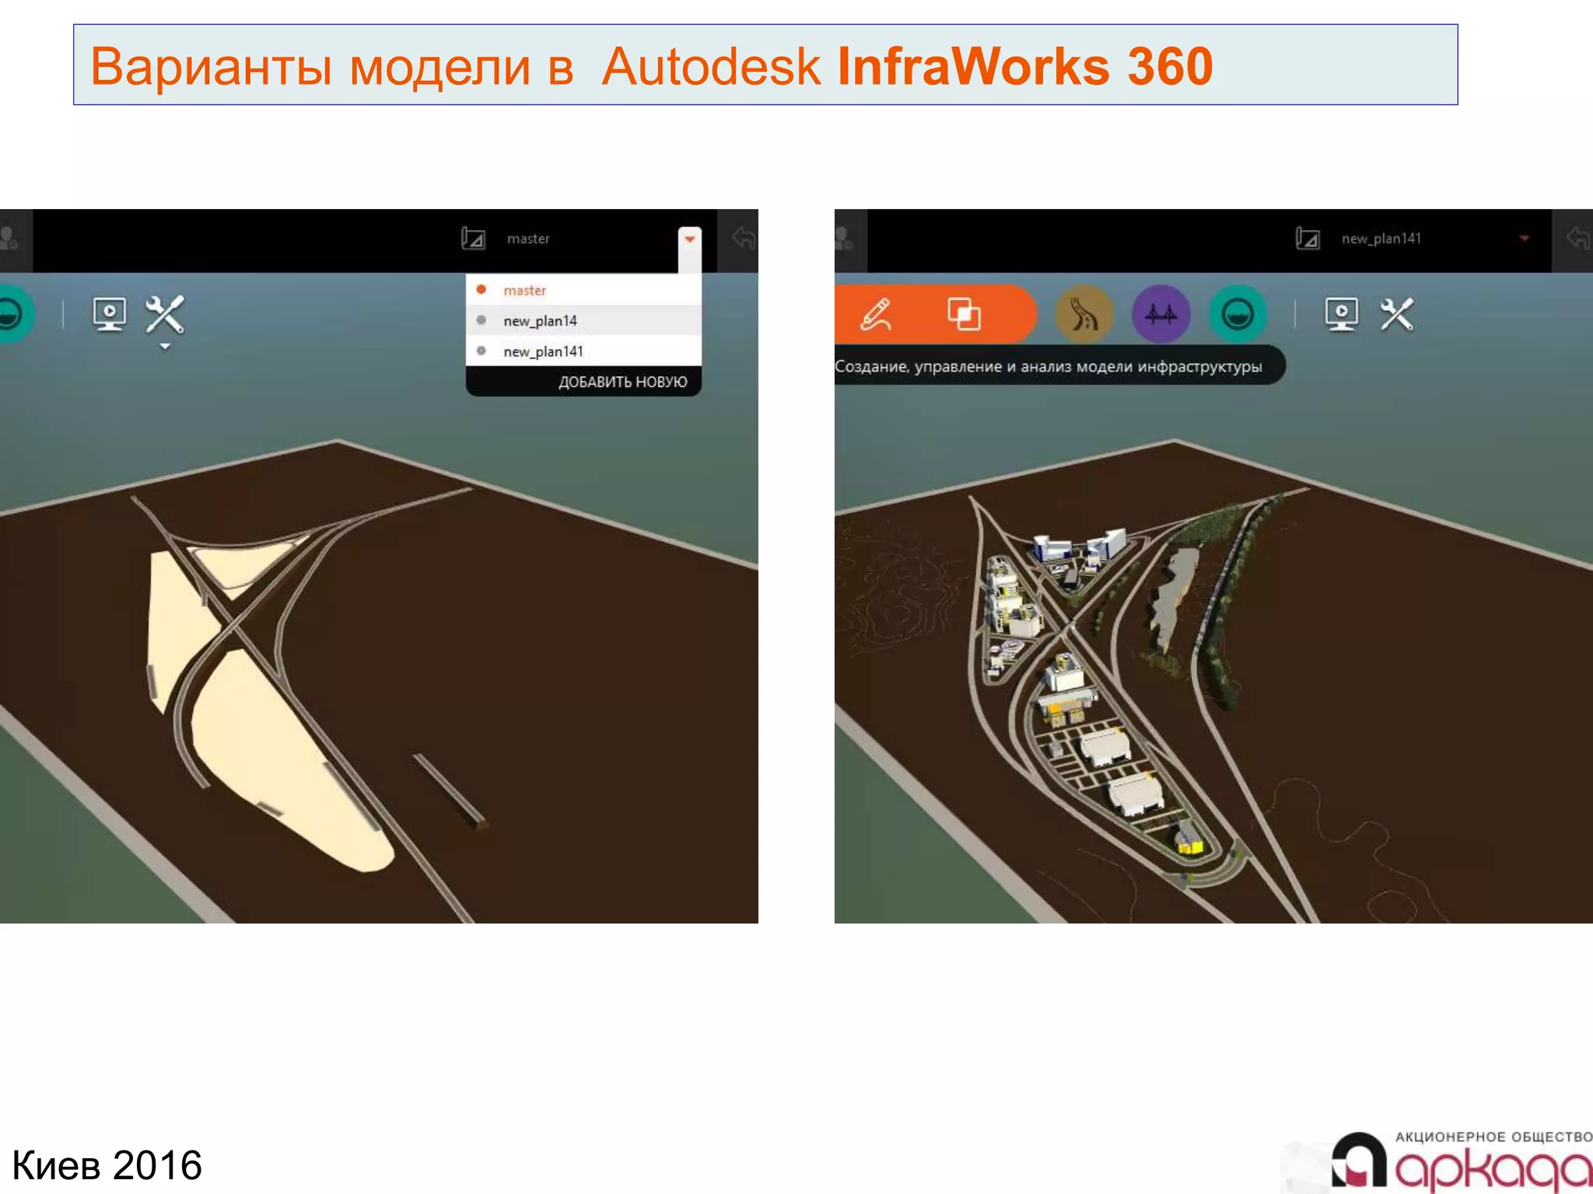Open teal drainage design tools in right screenshot
This screenshot has width=1593, height=1194.
(1238, 315)
